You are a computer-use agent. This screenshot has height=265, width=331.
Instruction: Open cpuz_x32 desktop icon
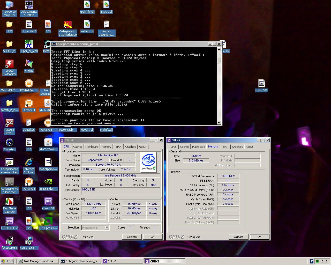48,204
